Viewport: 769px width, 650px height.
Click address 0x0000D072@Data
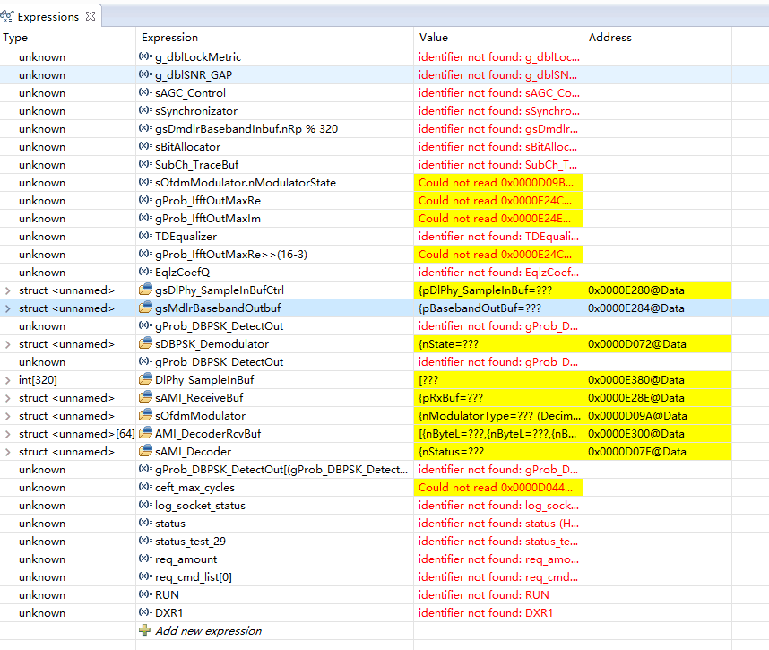pyautogui.click(x=636, y=344)
